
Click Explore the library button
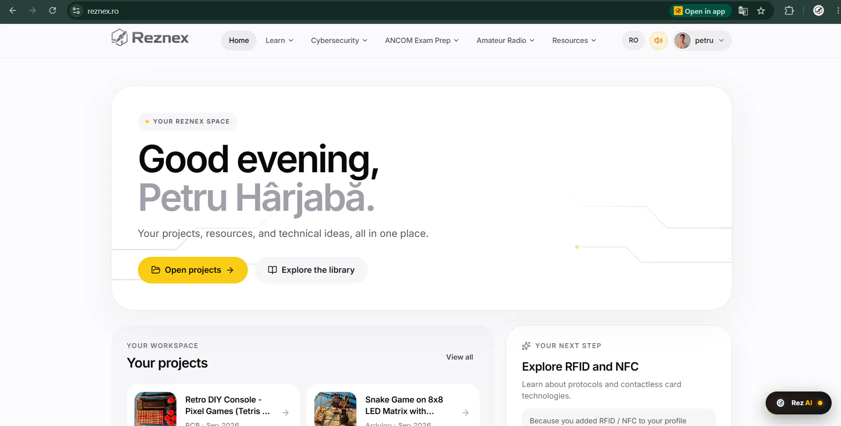click(x=311, y=270)
